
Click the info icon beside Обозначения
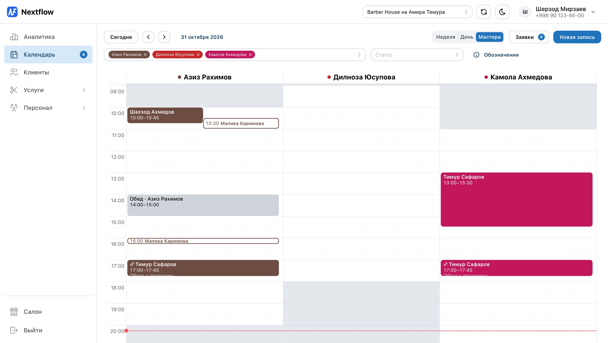point(476,55)
